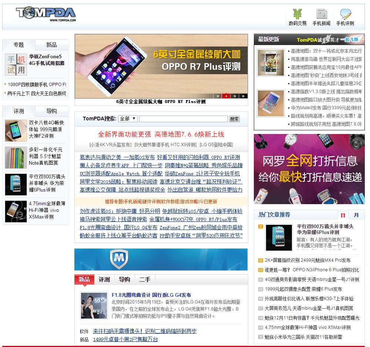Click the blue M shield banner

tap(161, 260)
